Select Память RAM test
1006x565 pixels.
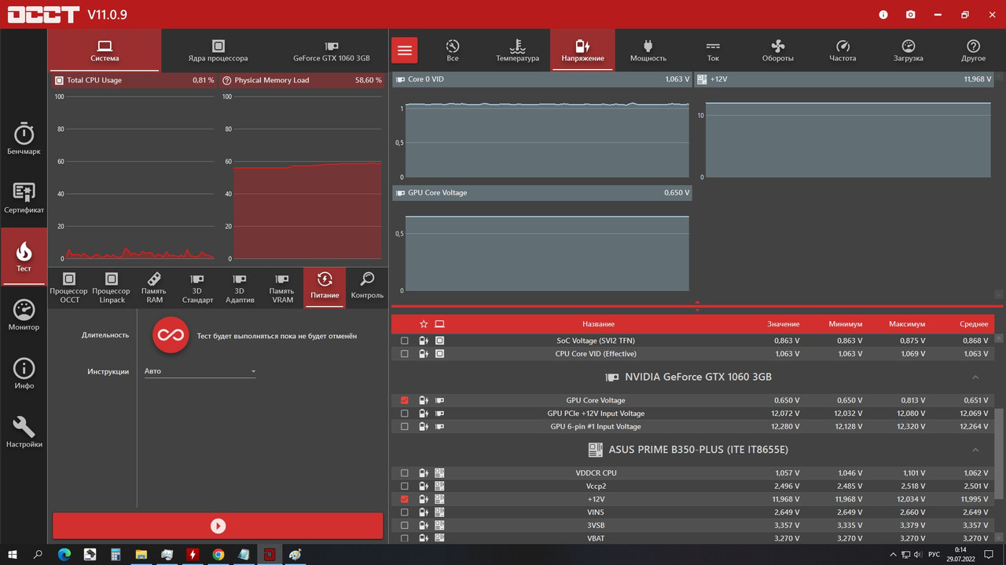click(154, 286)
